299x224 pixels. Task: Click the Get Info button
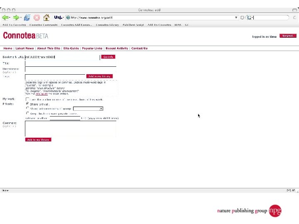pyautogui.click(x=108, y=57)
